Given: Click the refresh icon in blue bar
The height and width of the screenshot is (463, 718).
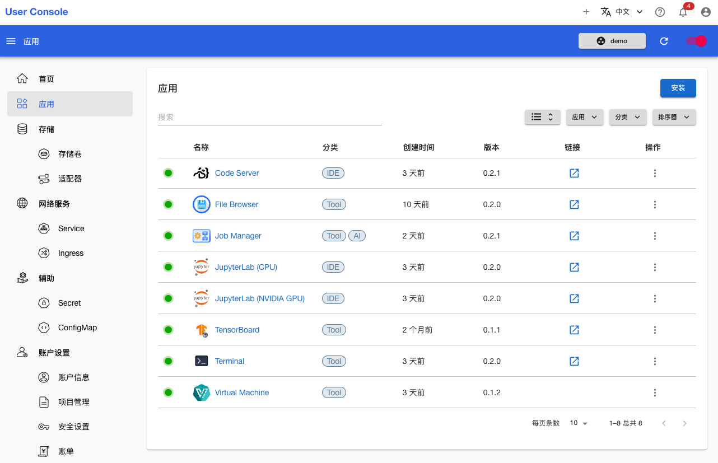Looking at the screenshot, I should click(664, 41).
